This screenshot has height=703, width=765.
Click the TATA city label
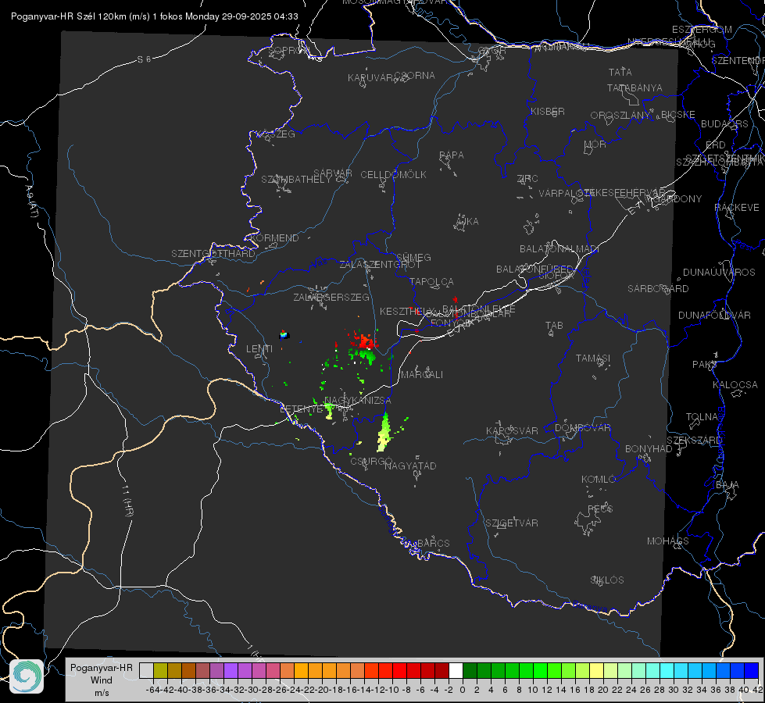pyautogui.click(x=620, y=72)
